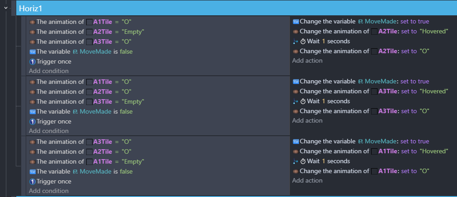Screen dimensions: 457x197
Task: Select third event's 'A1Tile: set to "Hovered"' action
Action: (370, 151)
